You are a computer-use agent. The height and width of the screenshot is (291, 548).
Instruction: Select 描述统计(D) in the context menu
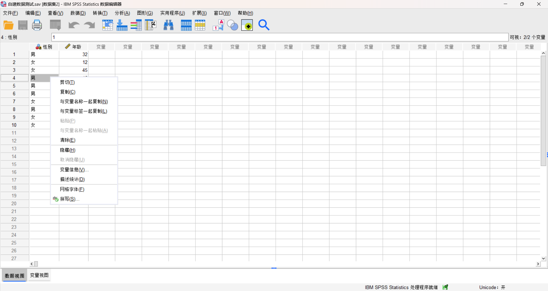tap(84, 179)
